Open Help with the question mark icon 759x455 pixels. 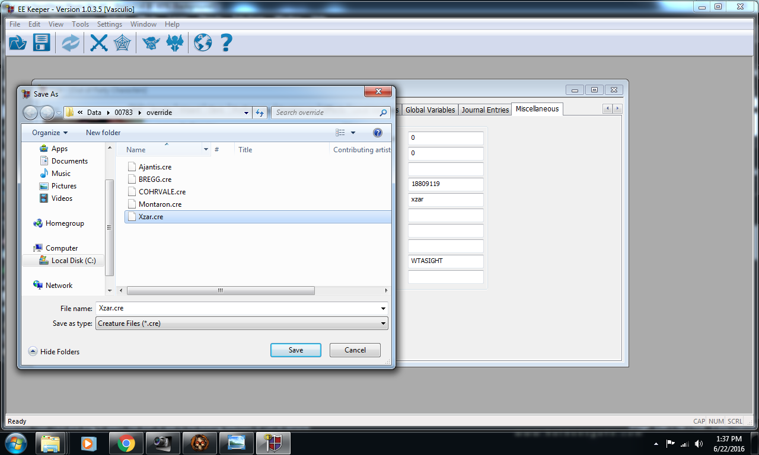click(x=225, y=42)
